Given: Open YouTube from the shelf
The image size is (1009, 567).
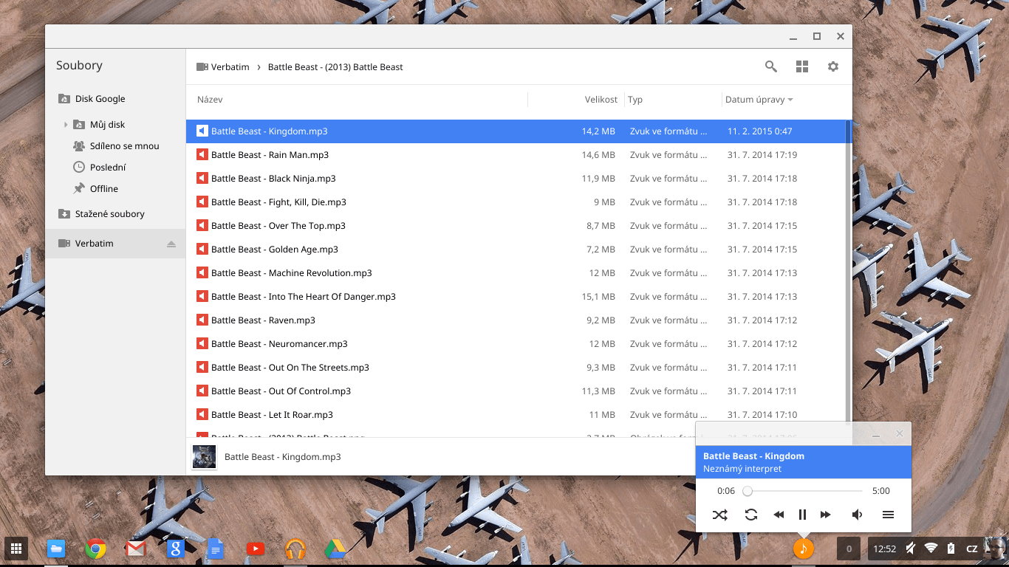Looking at the screenshot, I should point(255,549).
